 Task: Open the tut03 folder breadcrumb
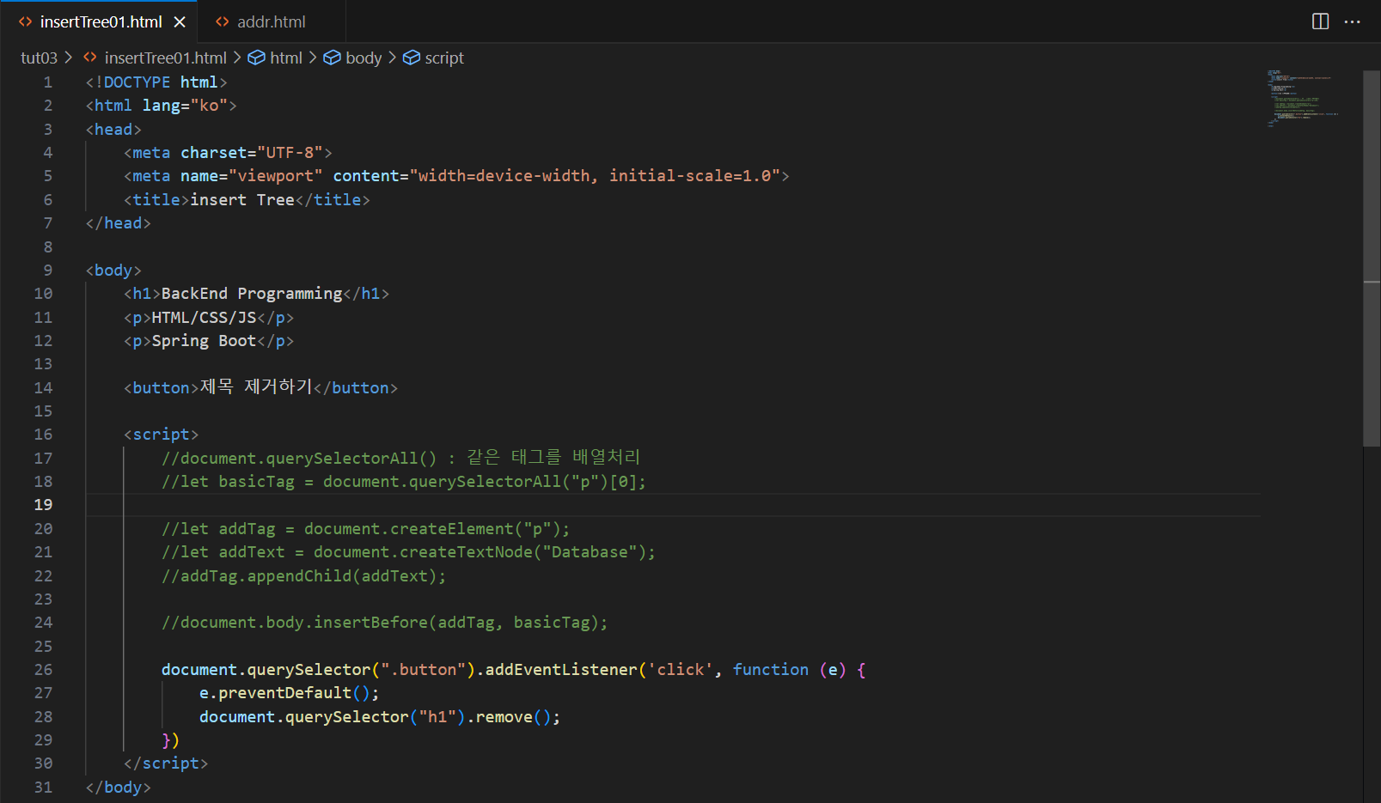(39, 58)
